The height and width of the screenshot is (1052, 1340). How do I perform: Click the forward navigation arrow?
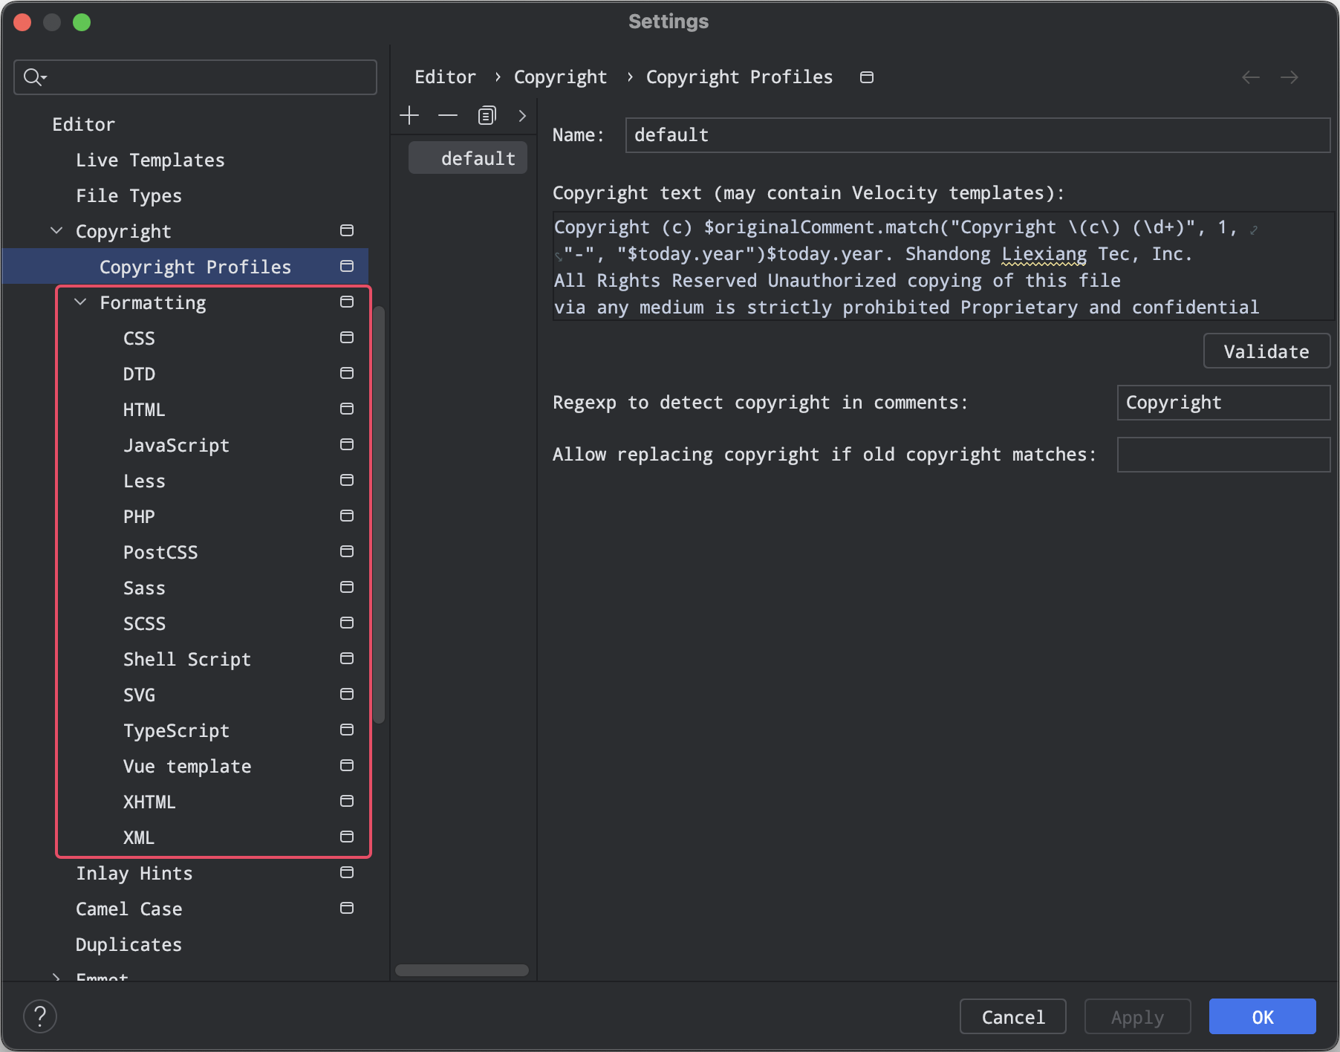pyautogui.click(x=1289, y=77)
